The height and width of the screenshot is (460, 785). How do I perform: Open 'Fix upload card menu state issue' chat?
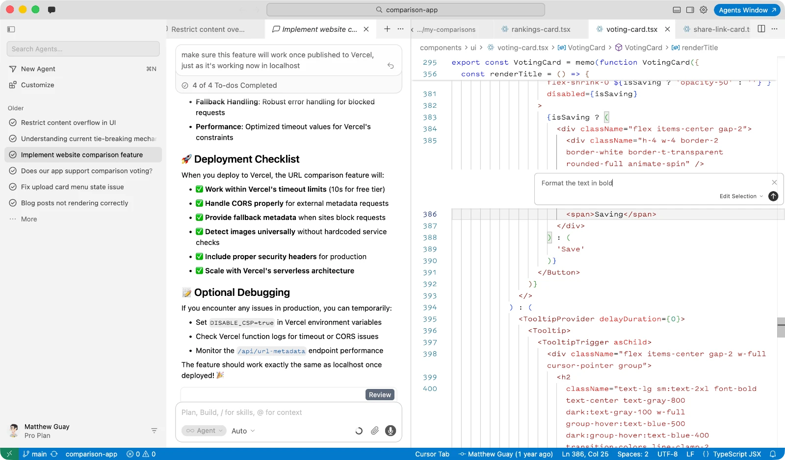coord(83,187)
